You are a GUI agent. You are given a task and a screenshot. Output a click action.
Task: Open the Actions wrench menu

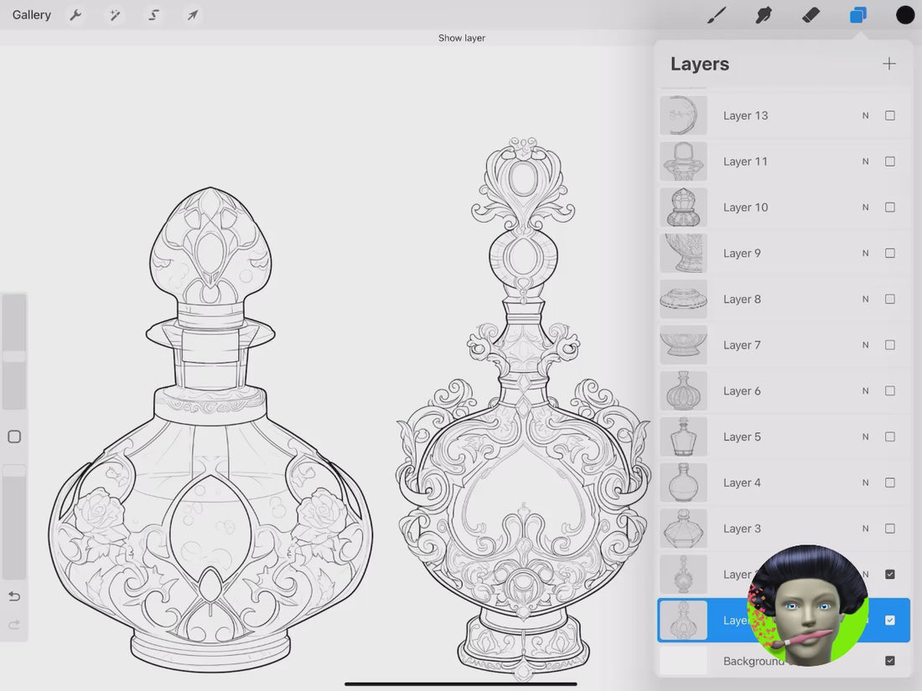(x=75, y=15)
